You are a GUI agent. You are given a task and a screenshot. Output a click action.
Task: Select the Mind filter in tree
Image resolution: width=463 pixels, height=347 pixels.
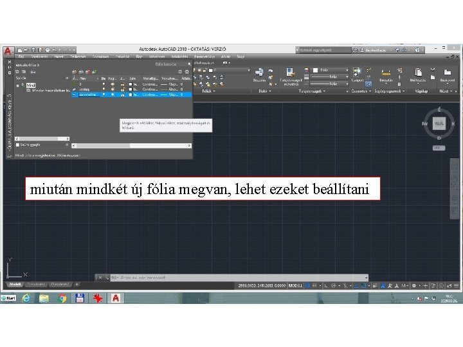click(30, 85)
